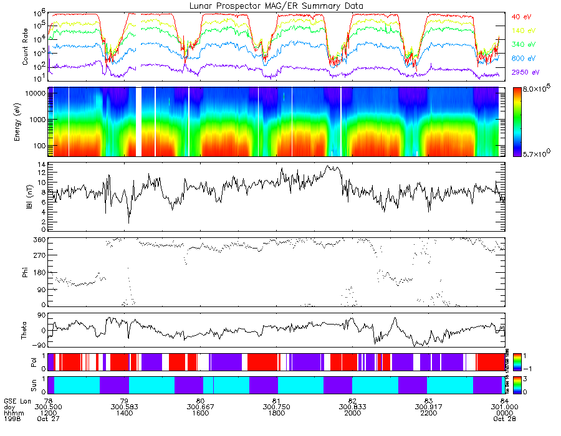This screenshot has height=436, width=561.
Task: Click the Pol panel color bar
Action: pos(517,363)
